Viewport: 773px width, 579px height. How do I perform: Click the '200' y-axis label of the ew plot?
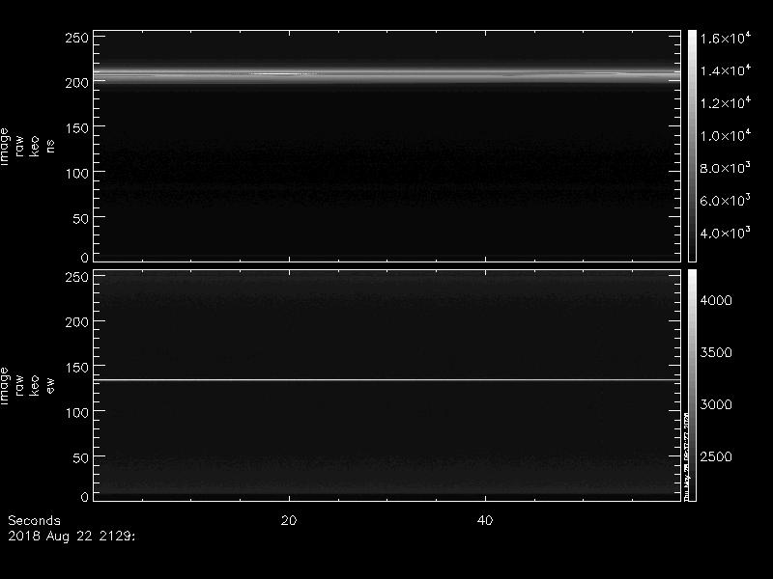click(77, 322)
